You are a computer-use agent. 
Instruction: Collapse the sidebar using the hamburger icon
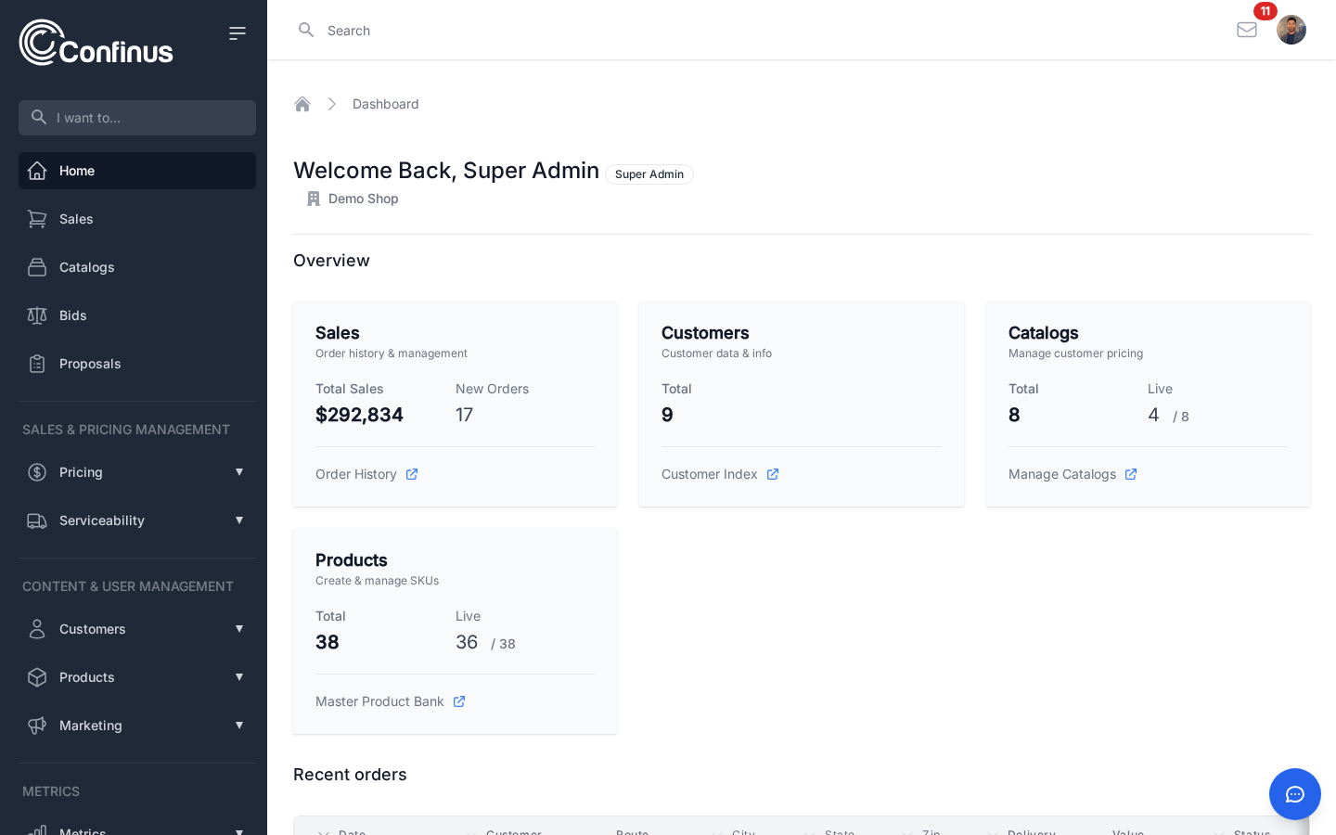point(238,32)
